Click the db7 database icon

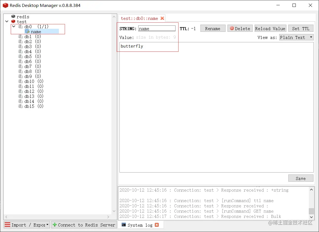(20, 66)
